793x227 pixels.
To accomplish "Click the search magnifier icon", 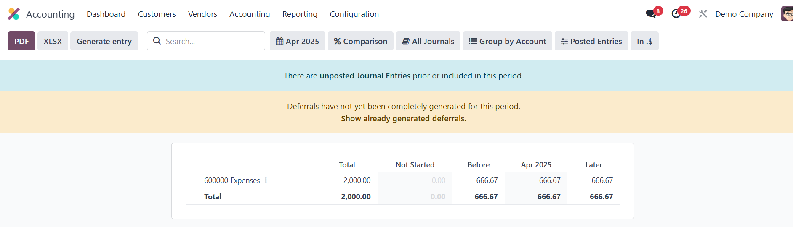I will pos(157,41).
